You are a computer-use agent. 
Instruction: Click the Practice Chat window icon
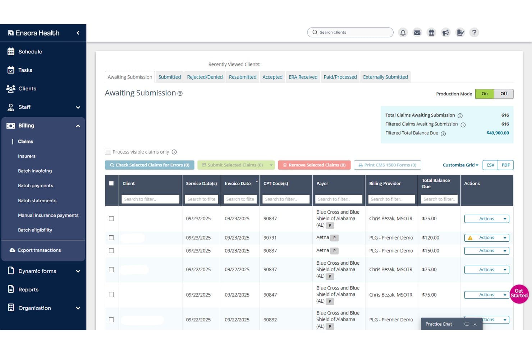(467, 324)
